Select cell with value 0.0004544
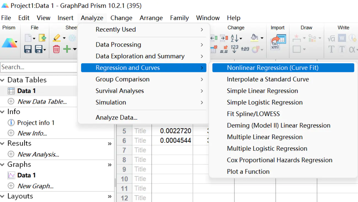 pyautogui.click(x=172, y=140)
